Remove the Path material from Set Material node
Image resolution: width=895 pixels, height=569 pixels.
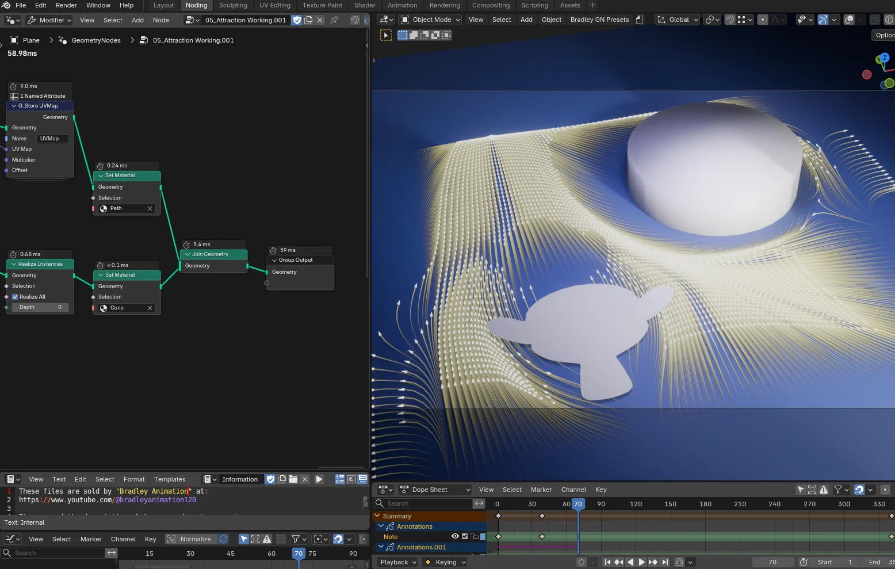(150, 208)
